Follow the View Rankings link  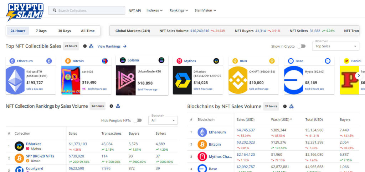point(112,46)
